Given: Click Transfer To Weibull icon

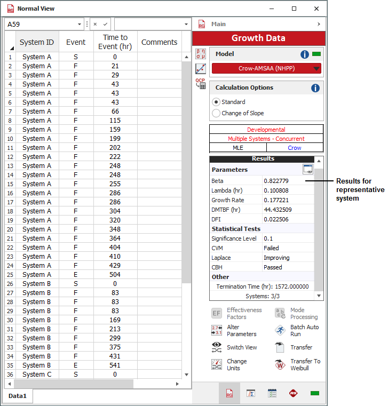Looking at the screenshot, I should point(280,364).
